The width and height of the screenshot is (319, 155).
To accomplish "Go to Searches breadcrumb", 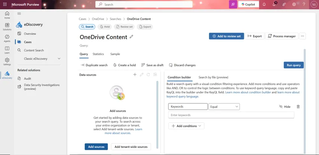I will (115, 19).
